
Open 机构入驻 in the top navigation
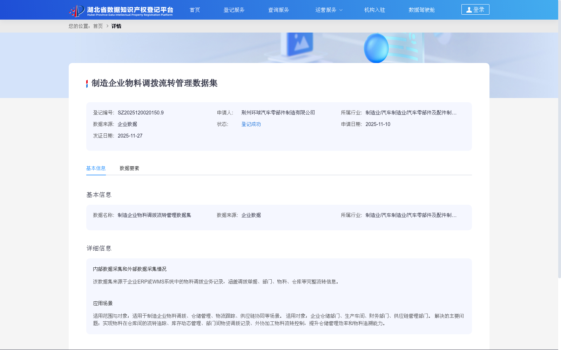click(x=374, y=10)
